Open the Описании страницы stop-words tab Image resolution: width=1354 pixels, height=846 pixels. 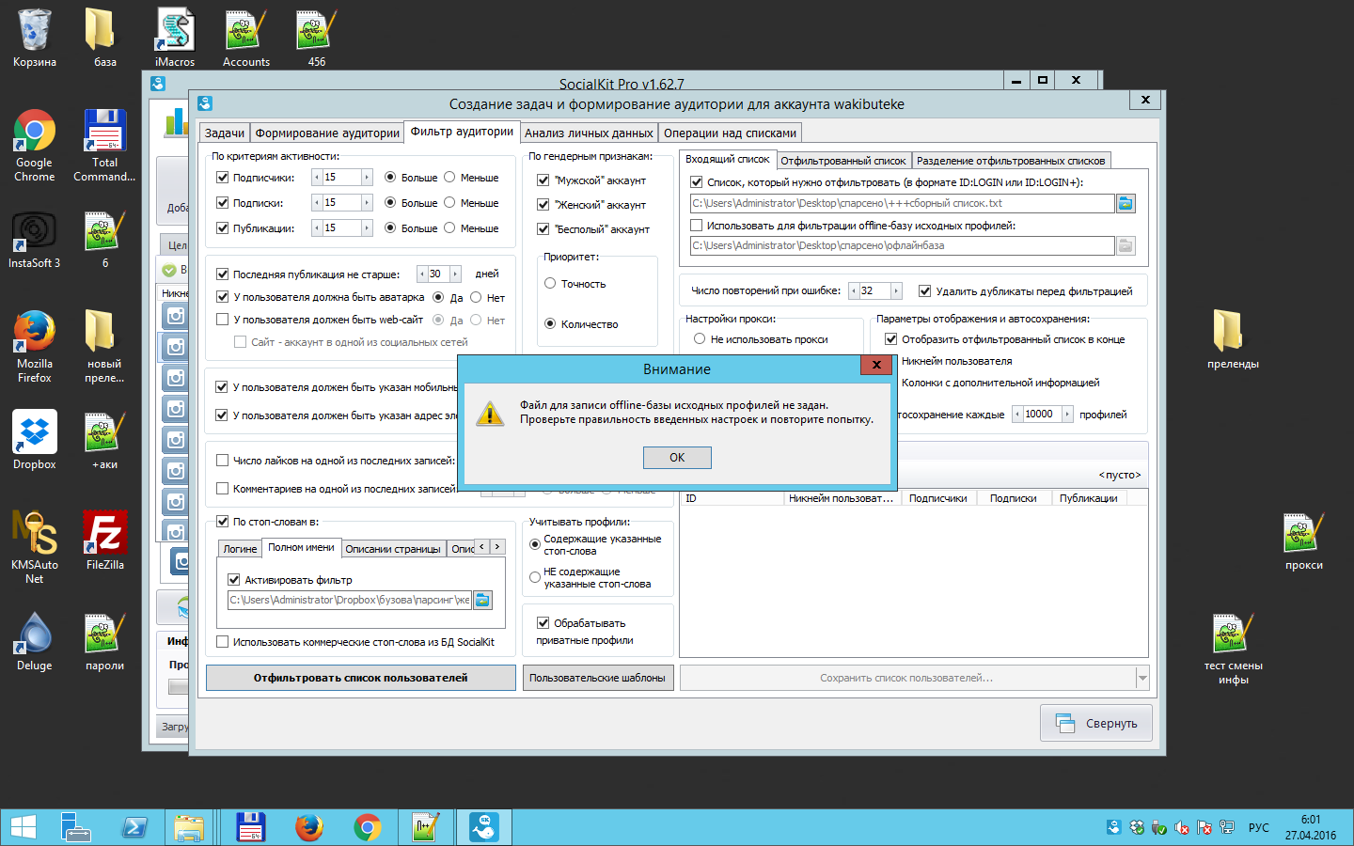(393, 549)
